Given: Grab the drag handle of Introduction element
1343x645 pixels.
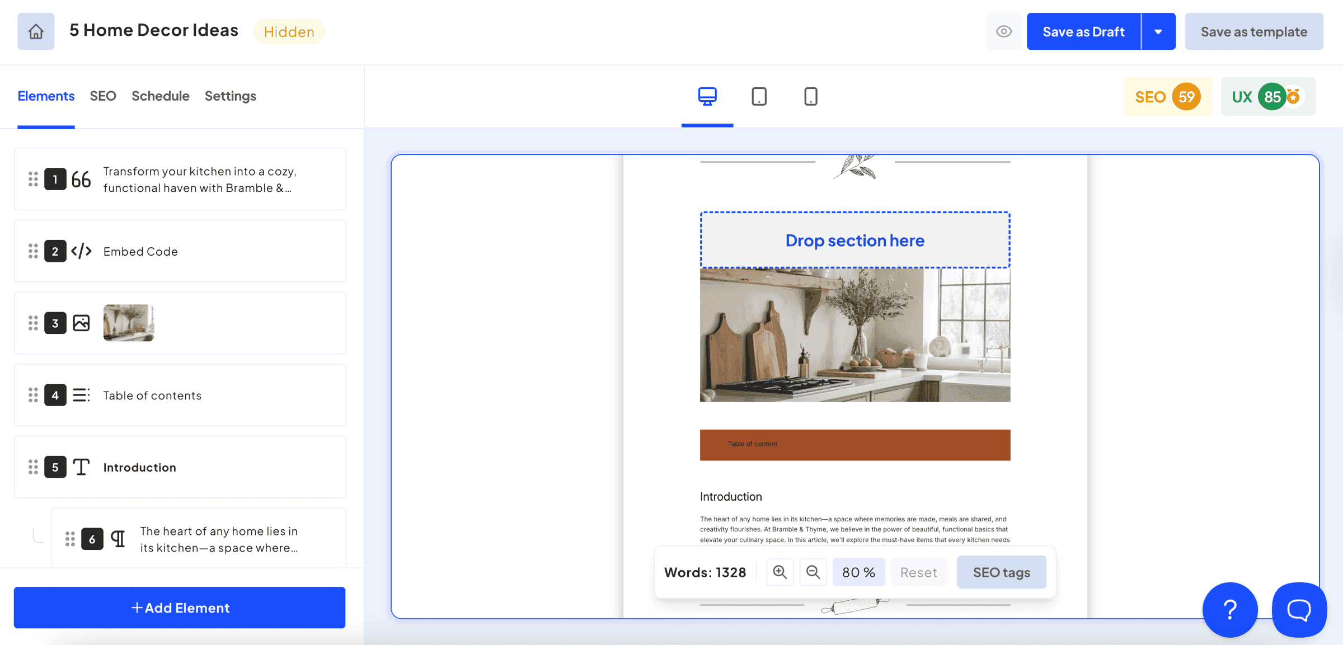Looking at the screenshot, I should [33, 467].
